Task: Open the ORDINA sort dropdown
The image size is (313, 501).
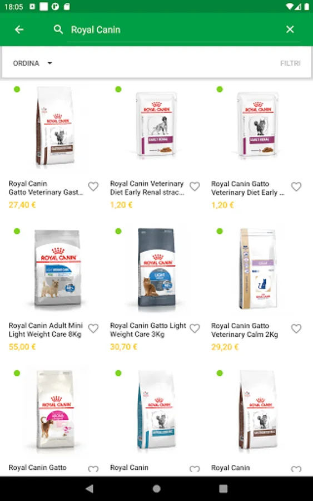Action: point(32,63)
